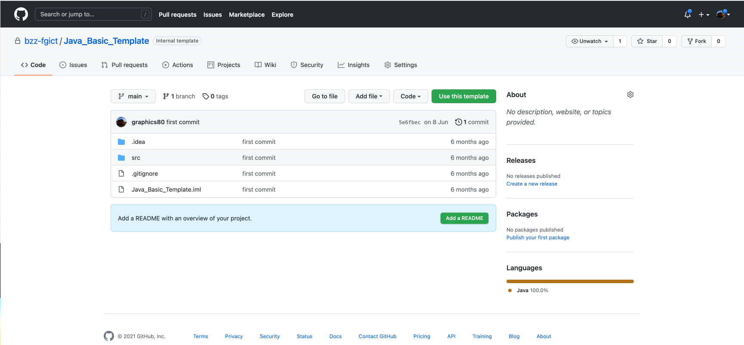This screenshot has height=345, width=744.
Task: Click the About section gear icon
Action: click(x=630, y=95)
